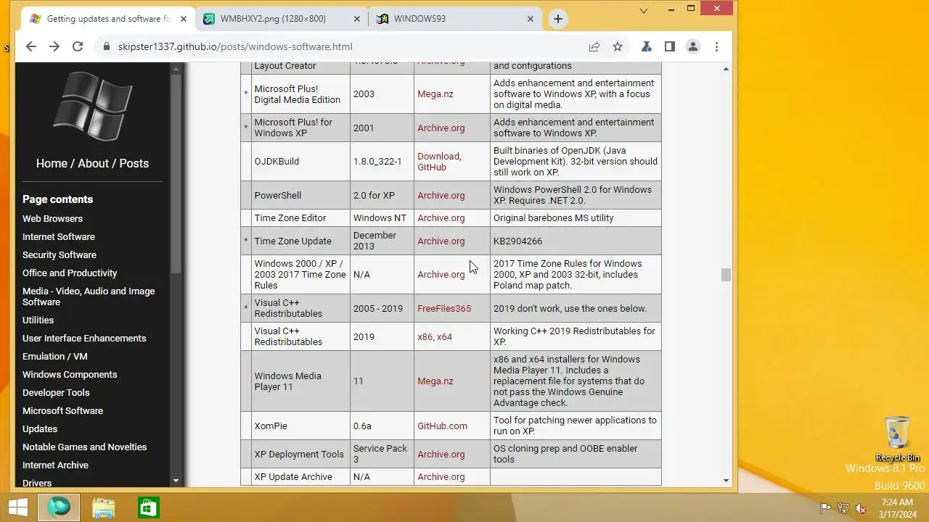
Task: Jump to Notable Games and Novelties section
Action: (84, 447)
